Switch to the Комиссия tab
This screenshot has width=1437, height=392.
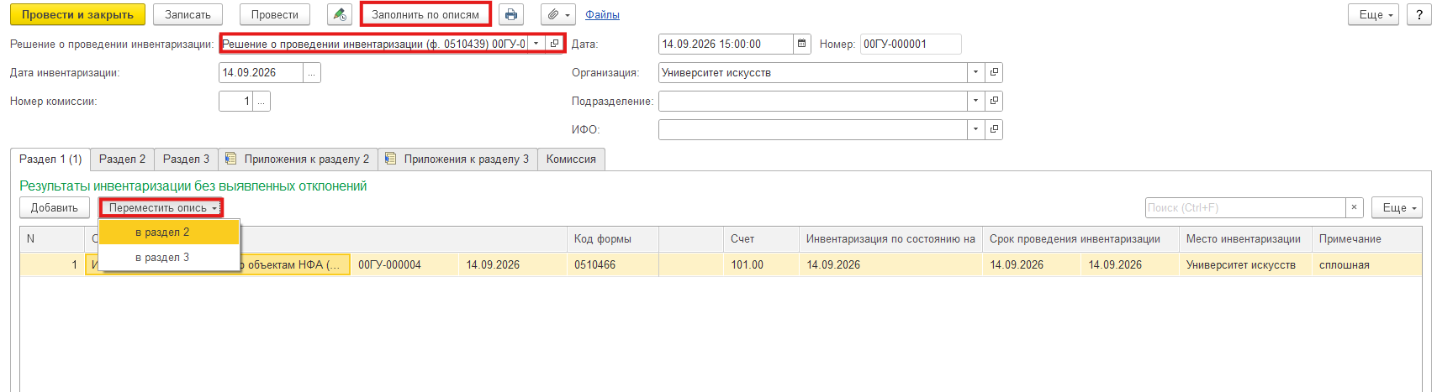tap(571, 159)
